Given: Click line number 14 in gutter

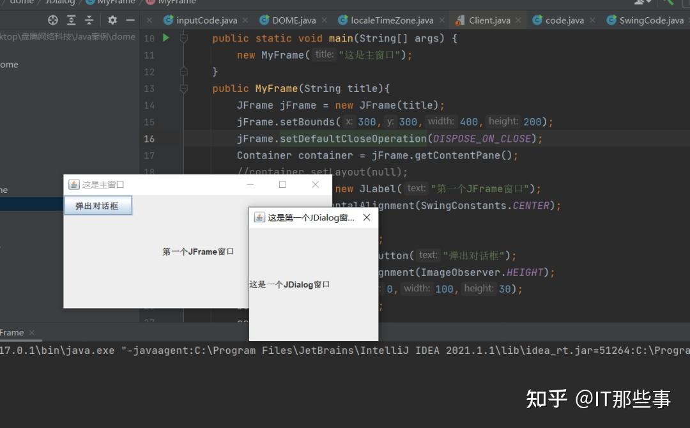Looking at the screenshot, I should [149, 105].
